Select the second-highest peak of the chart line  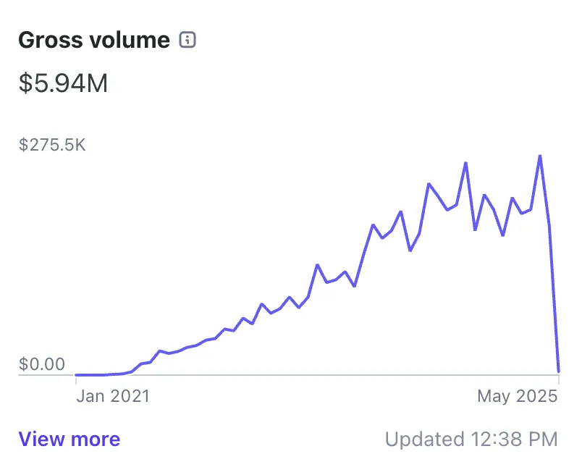tap(466, 163)
